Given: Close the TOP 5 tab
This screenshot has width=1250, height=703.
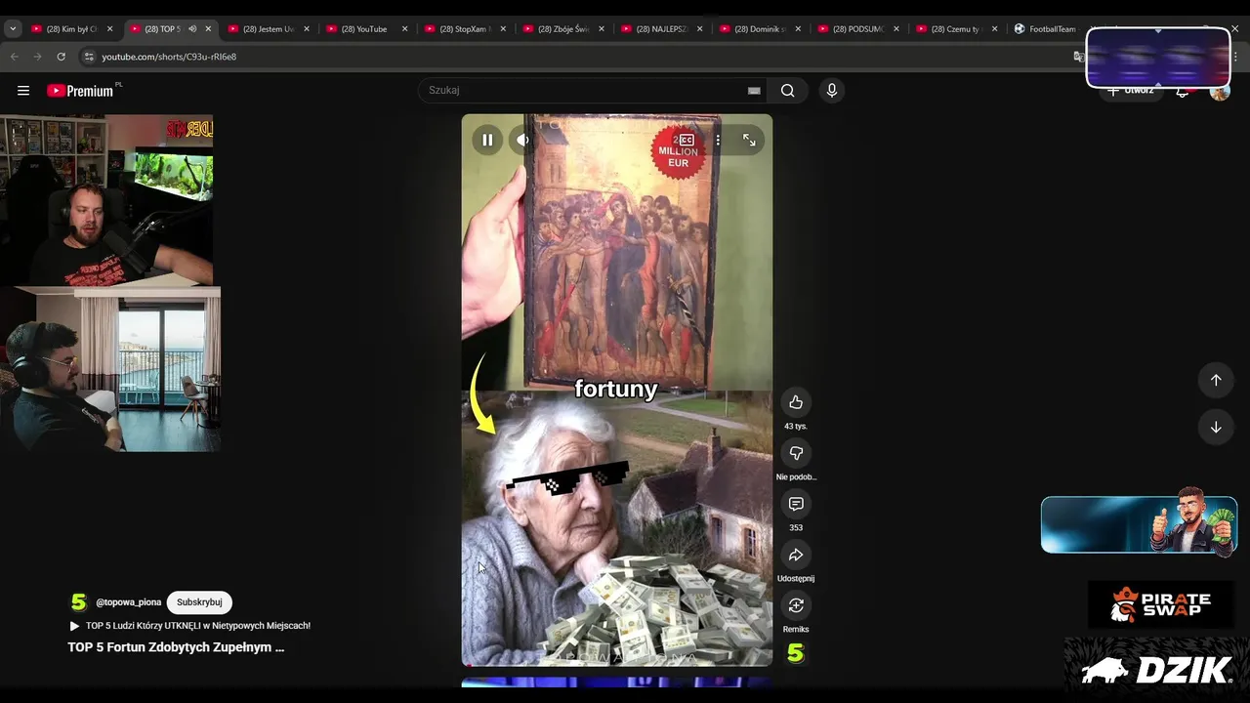Looking at the screenshot, I should [208, 29].
